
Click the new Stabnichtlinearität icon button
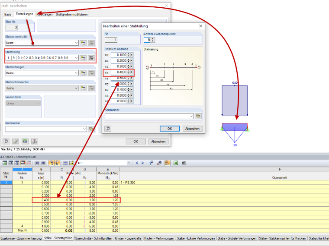[x=83, y=88]
